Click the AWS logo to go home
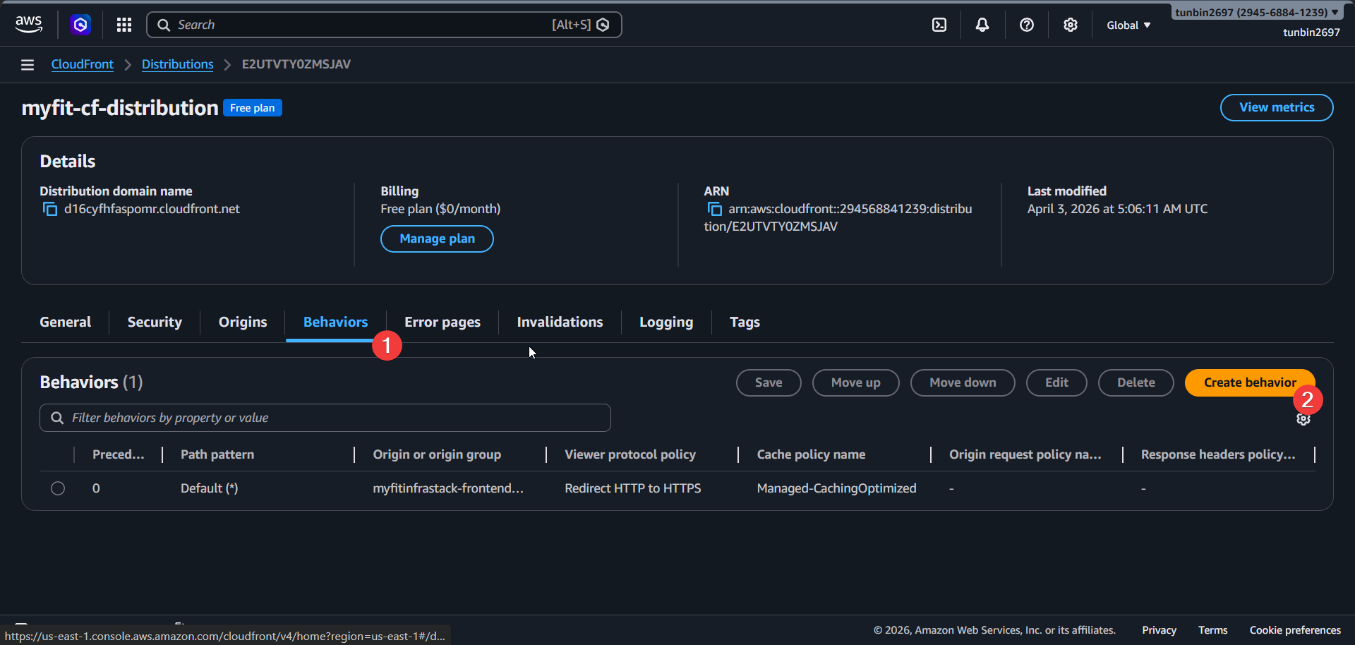This screenshot has width=1355, height=645. point(28,24)
